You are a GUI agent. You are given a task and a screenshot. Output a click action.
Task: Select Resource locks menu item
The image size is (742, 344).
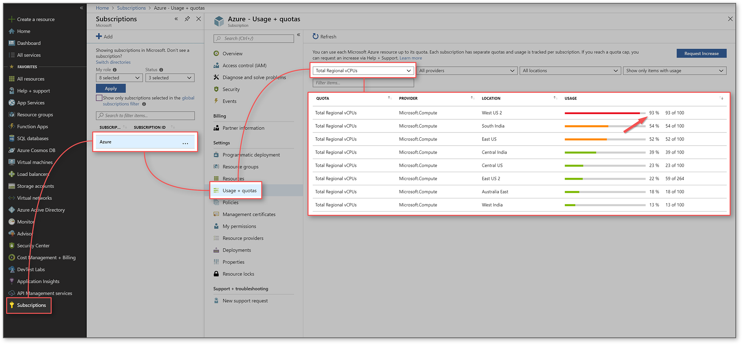pyautogui.click(x=238, y=274)
